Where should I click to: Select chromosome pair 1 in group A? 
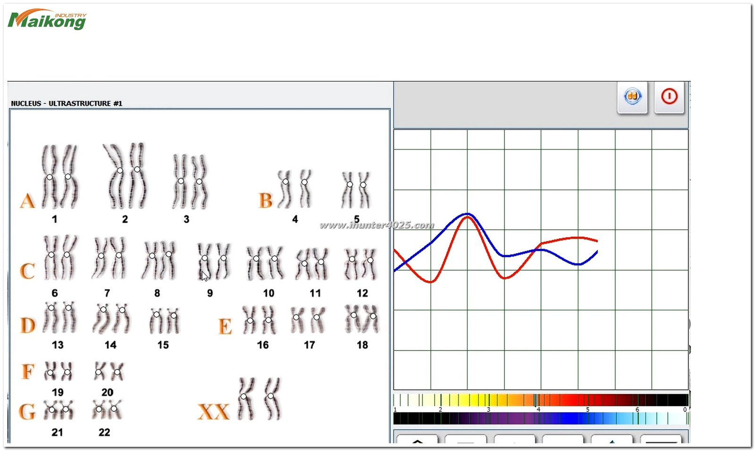point(59,177)
